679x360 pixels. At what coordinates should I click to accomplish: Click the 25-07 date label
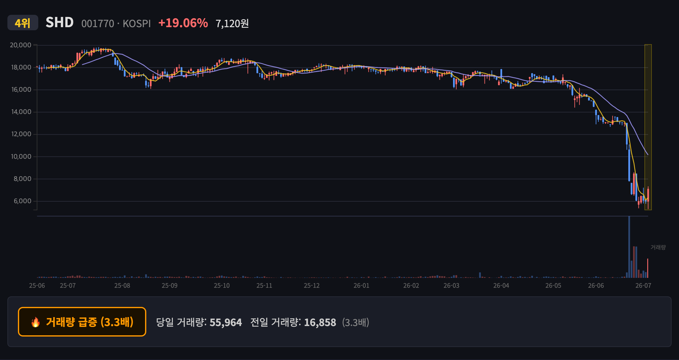click(68, 286)
